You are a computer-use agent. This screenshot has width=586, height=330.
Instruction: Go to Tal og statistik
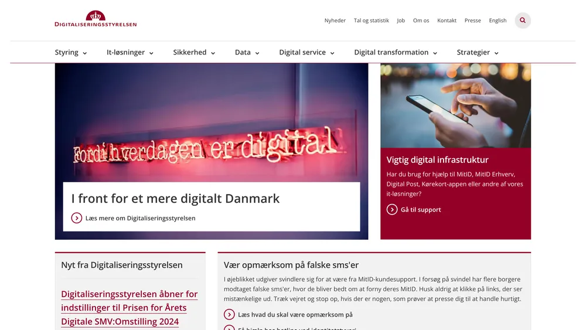click(372, 21)
